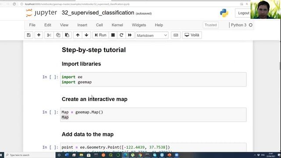Click the Python kernel logo
281x158 pixels.
[x=224, y=13]
